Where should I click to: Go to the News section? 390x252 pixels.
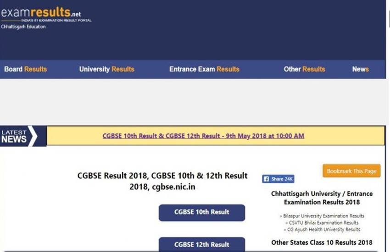360,69
